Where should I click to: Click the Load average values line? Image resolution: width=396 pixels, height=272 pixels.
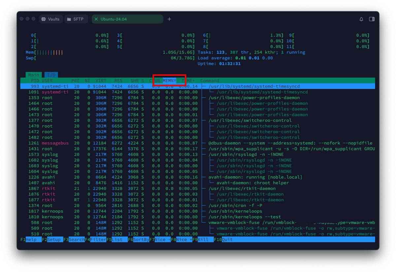point(235,58)
